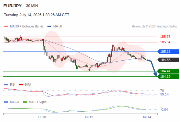Click the RSI value 39.14 readout
This screenshot has height=122, width=180.
coord(164,94)
